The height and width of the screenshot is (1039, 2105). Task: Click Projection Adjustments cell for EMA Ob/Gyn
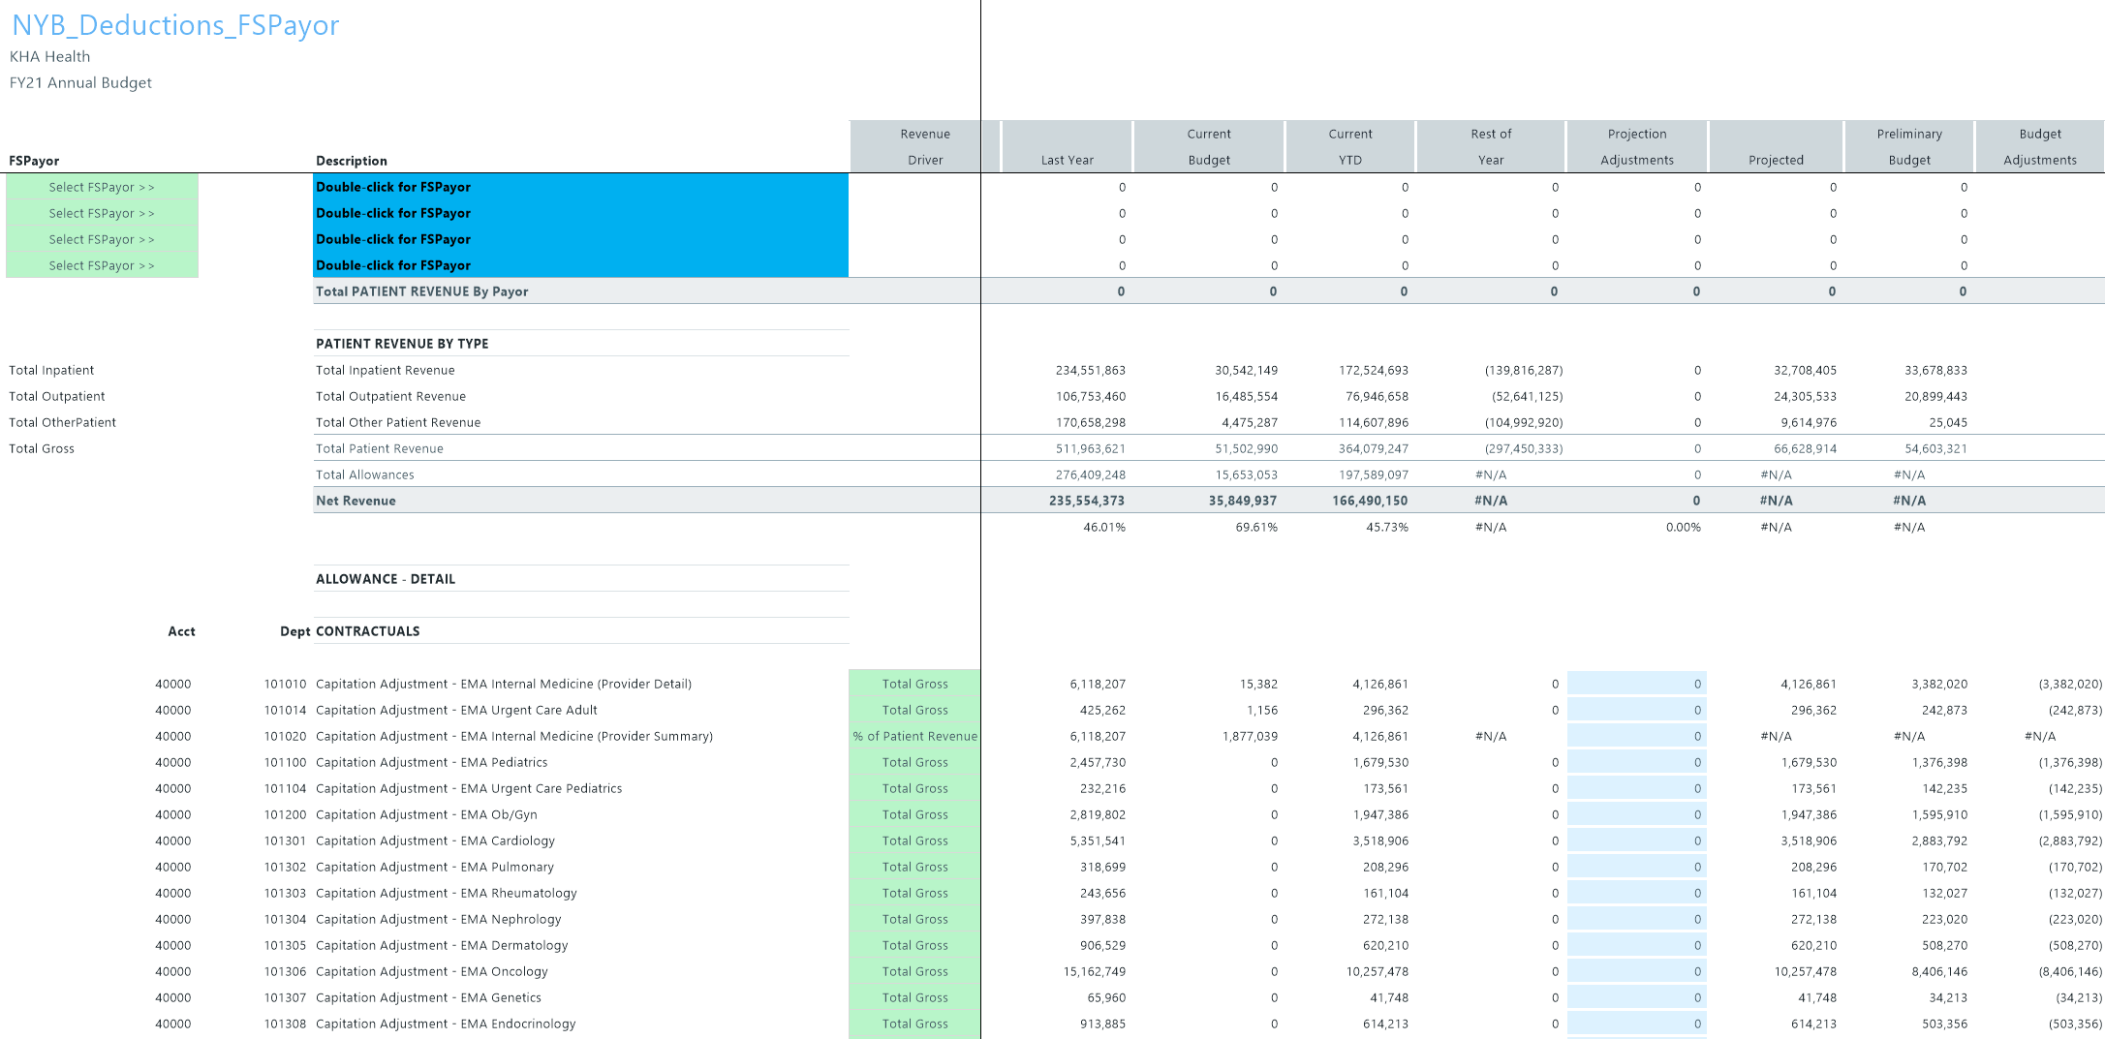click(1636, 814)
